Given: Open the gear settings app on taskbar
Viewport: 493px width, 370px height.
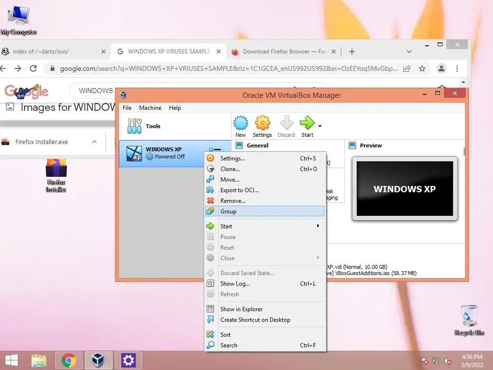Looking at the screenshot, I should pos(128,360).
